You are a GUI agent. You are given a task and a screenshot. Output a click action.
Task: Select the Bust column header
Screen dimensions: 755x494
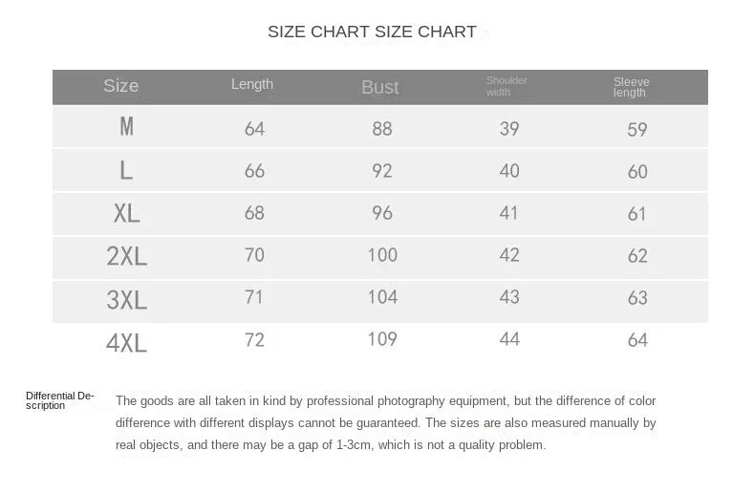tap(379, 87)
